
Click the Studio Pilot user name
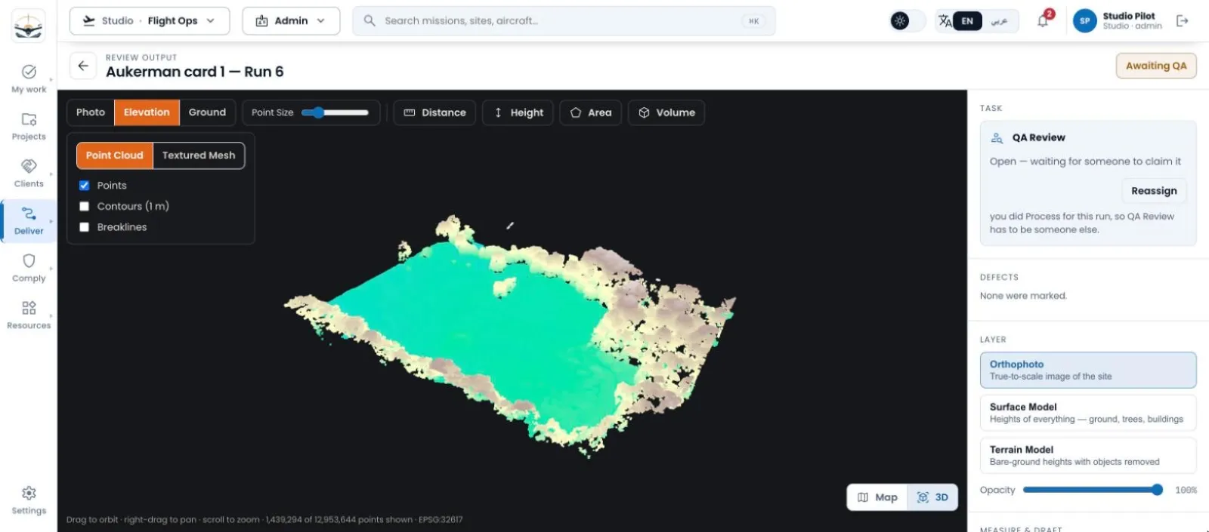[x=1129, y=16]
